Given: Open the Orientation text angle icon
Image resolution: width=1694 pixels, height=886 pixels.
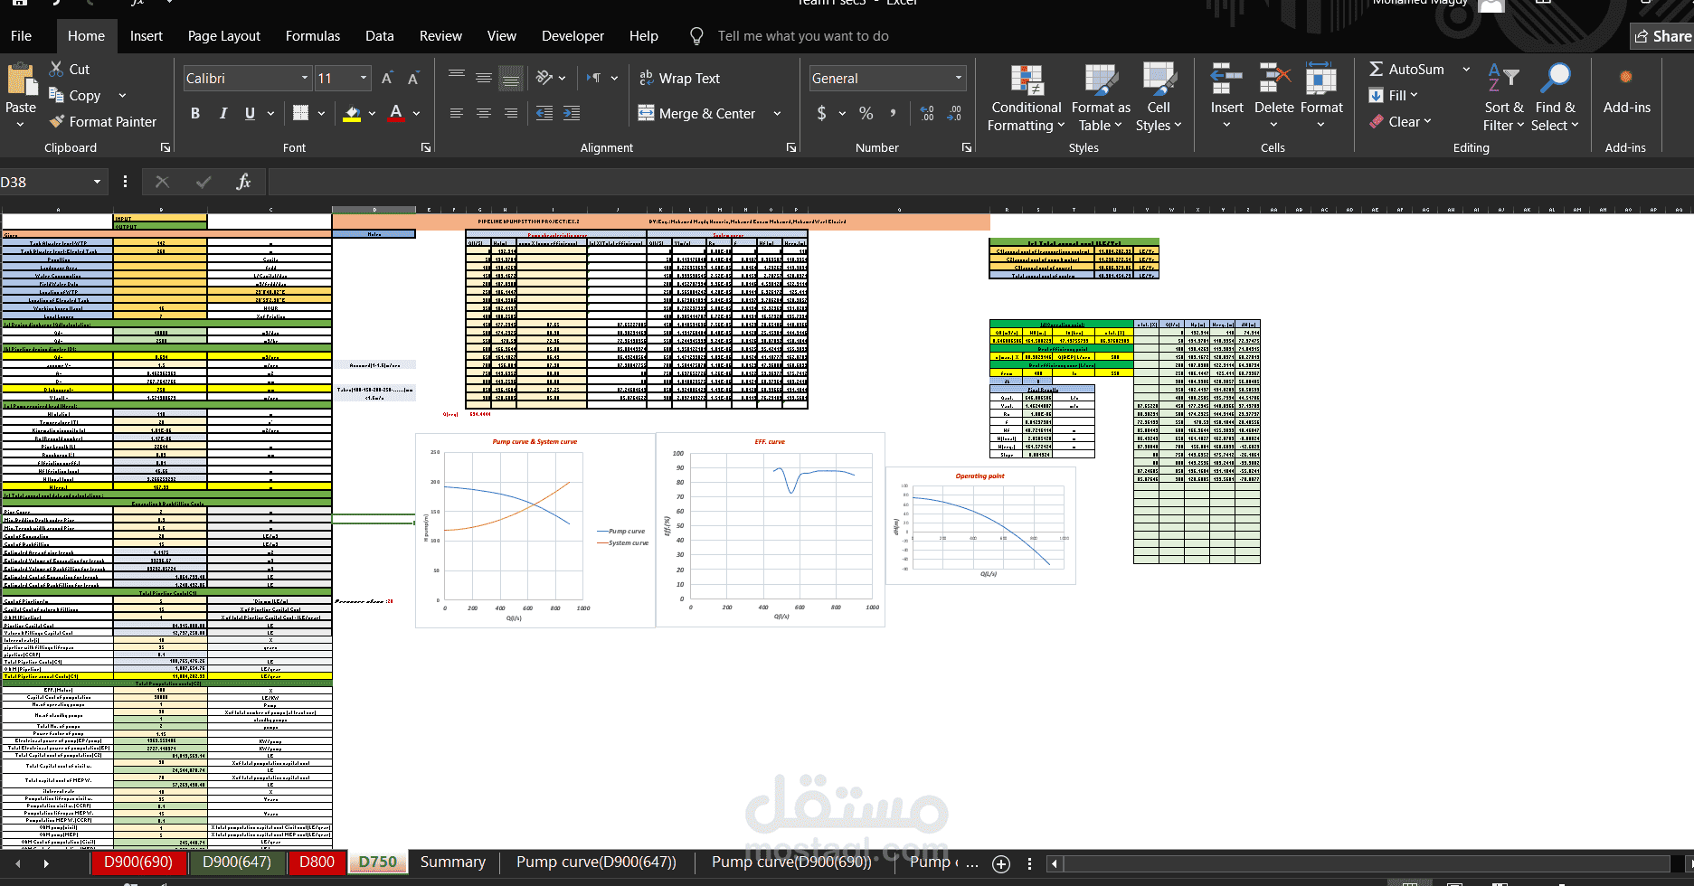Looking at the screenshot, I should coord(544,79).
